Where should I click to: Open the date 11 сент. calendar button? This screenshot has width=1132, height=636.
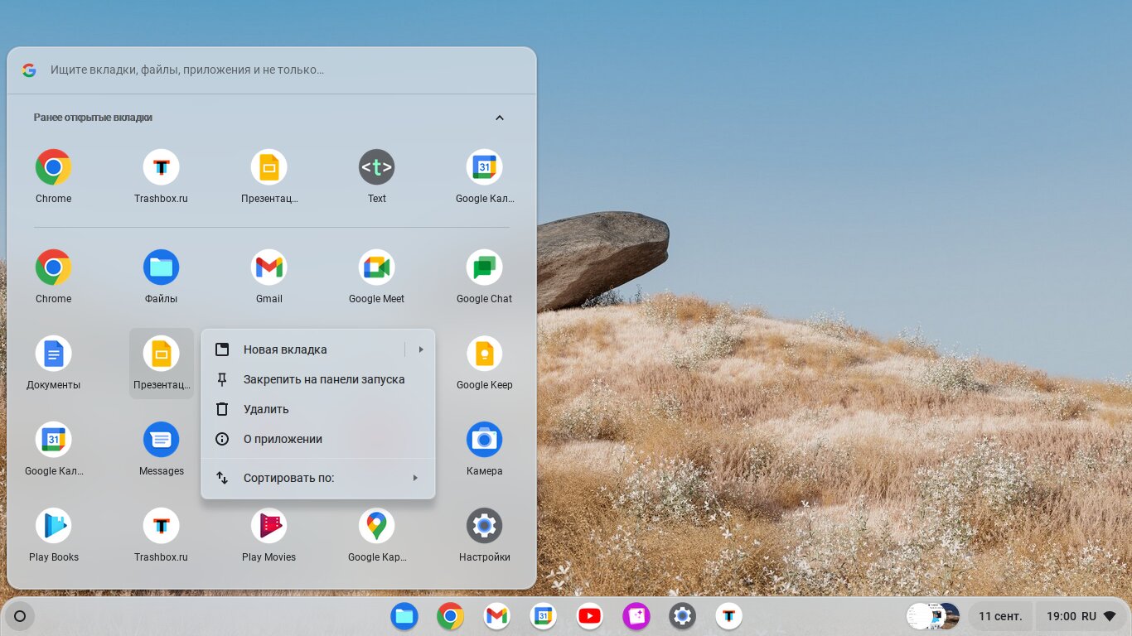point(1000,616)
